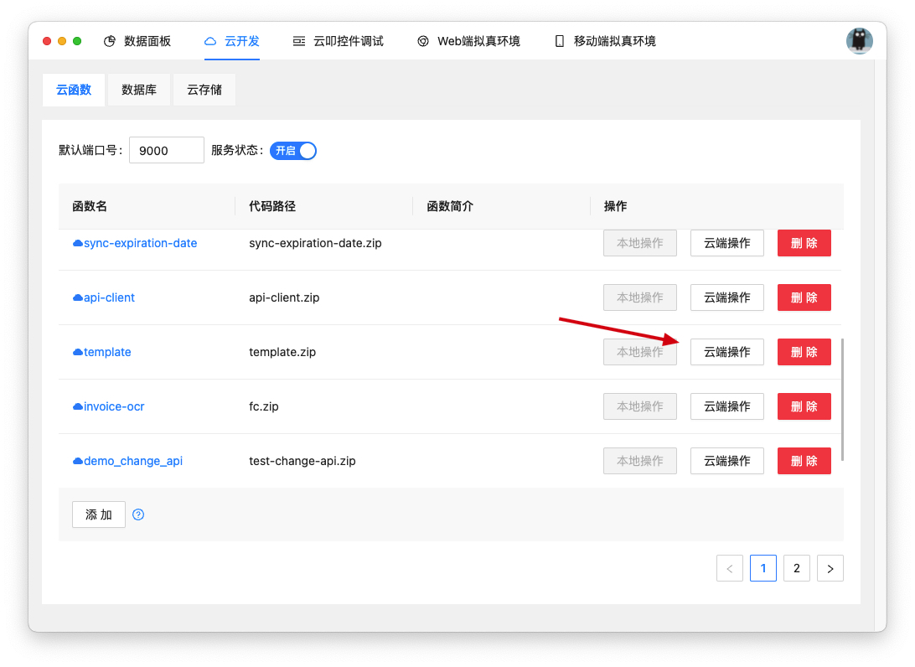915x667 pixels.
Task: Switch to the 云存储 tab
Action: [x=204, y=90]
